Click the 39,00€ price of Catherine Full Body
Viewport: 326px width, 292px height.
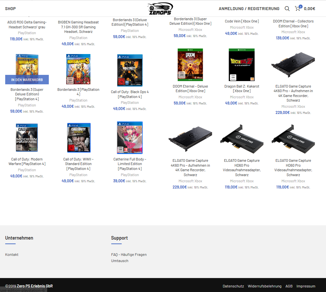point(119,181)
